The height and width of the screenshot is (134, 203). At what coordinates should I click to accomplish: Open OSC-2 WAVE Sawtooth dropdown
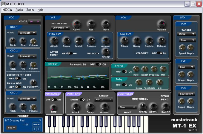click(27, 56)
